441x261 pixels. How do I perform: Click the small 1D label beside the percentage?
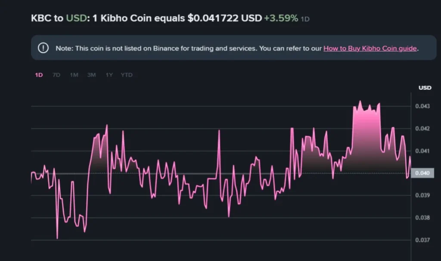pos(305,20)
